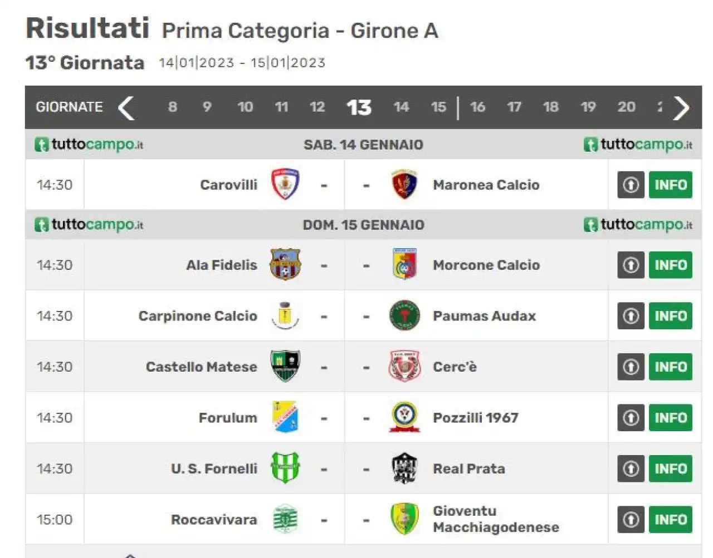The height and width of the screenshot is (558, 713).
Task: Go to previous giornate with left chevron
Action: [126, 107]
